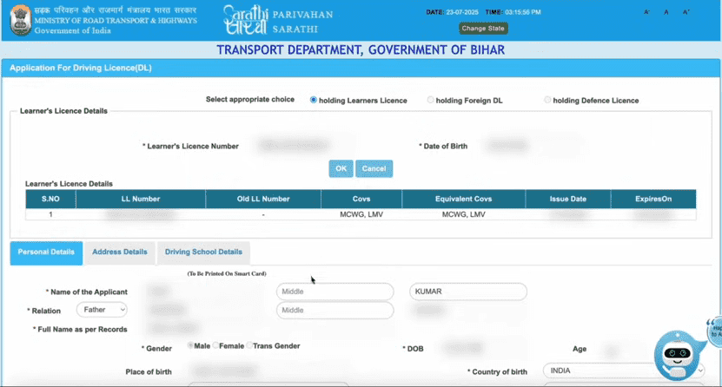Image resolution: width=722 pixels, height=387 pixels.
Task: Open the Driving School Details tab
Action: (203, 252)
